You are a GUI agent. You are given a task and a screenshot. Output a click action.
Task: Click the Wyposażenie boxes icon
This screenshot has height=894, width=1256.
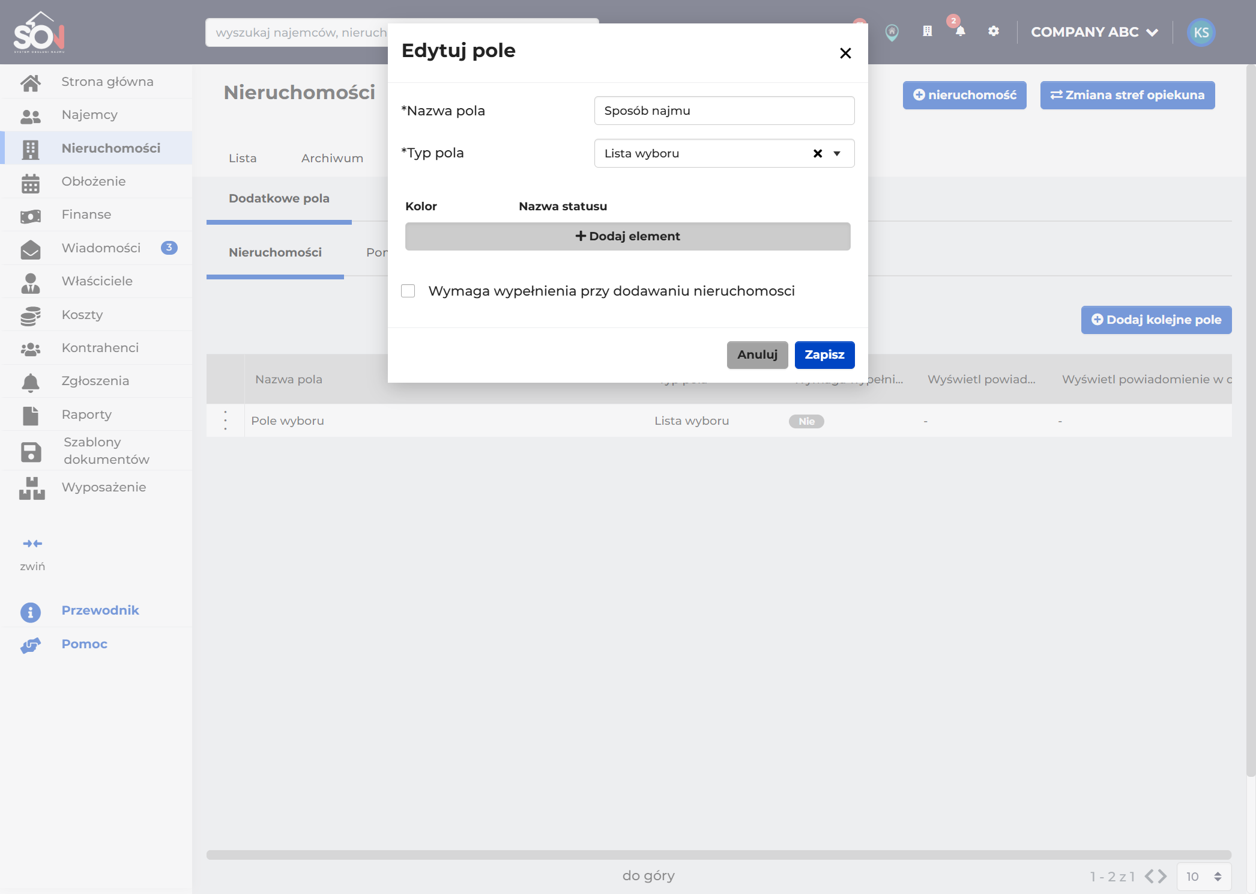click(x=32, y=488)
